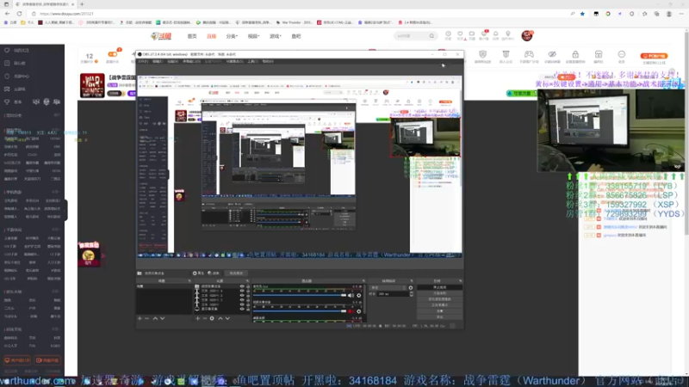Open the OBS 帮助(H) menu
The height and width of the screenshot is (387, 689).
[x=268, y=61]
